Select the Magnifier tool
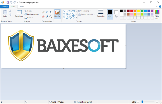This screenshot has width=162, height=104. click(50, 16)
